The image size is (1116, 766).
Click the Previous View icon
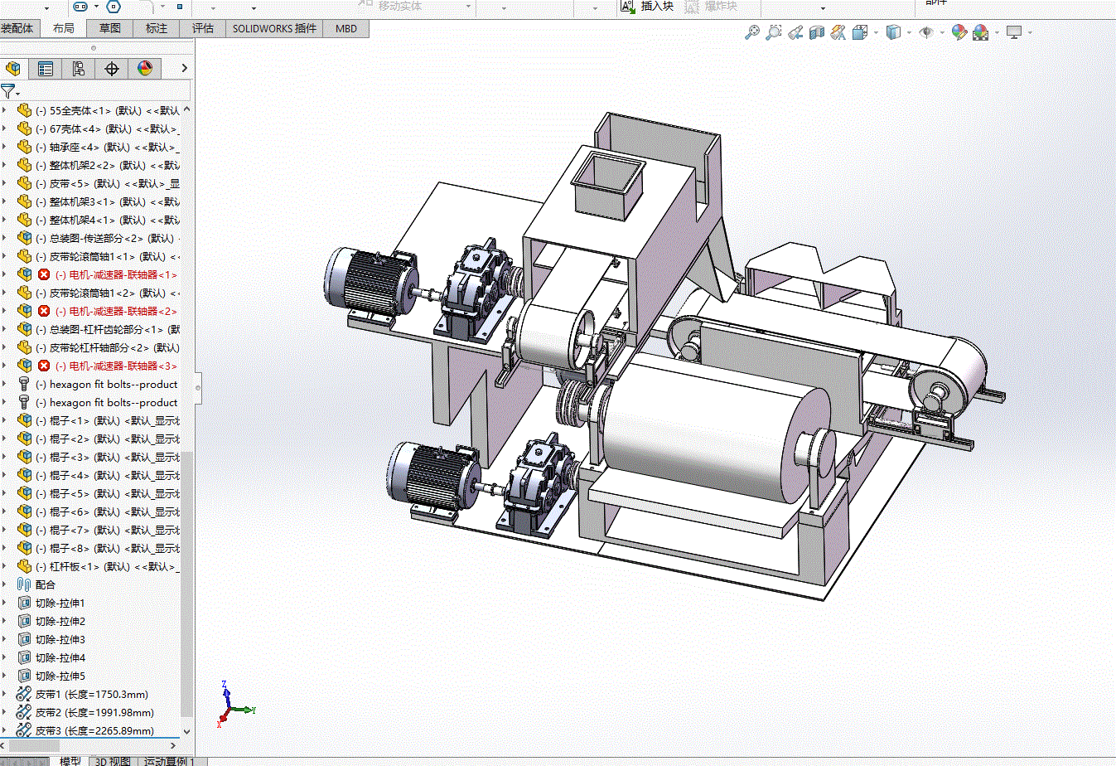click(x=795, y=32)
